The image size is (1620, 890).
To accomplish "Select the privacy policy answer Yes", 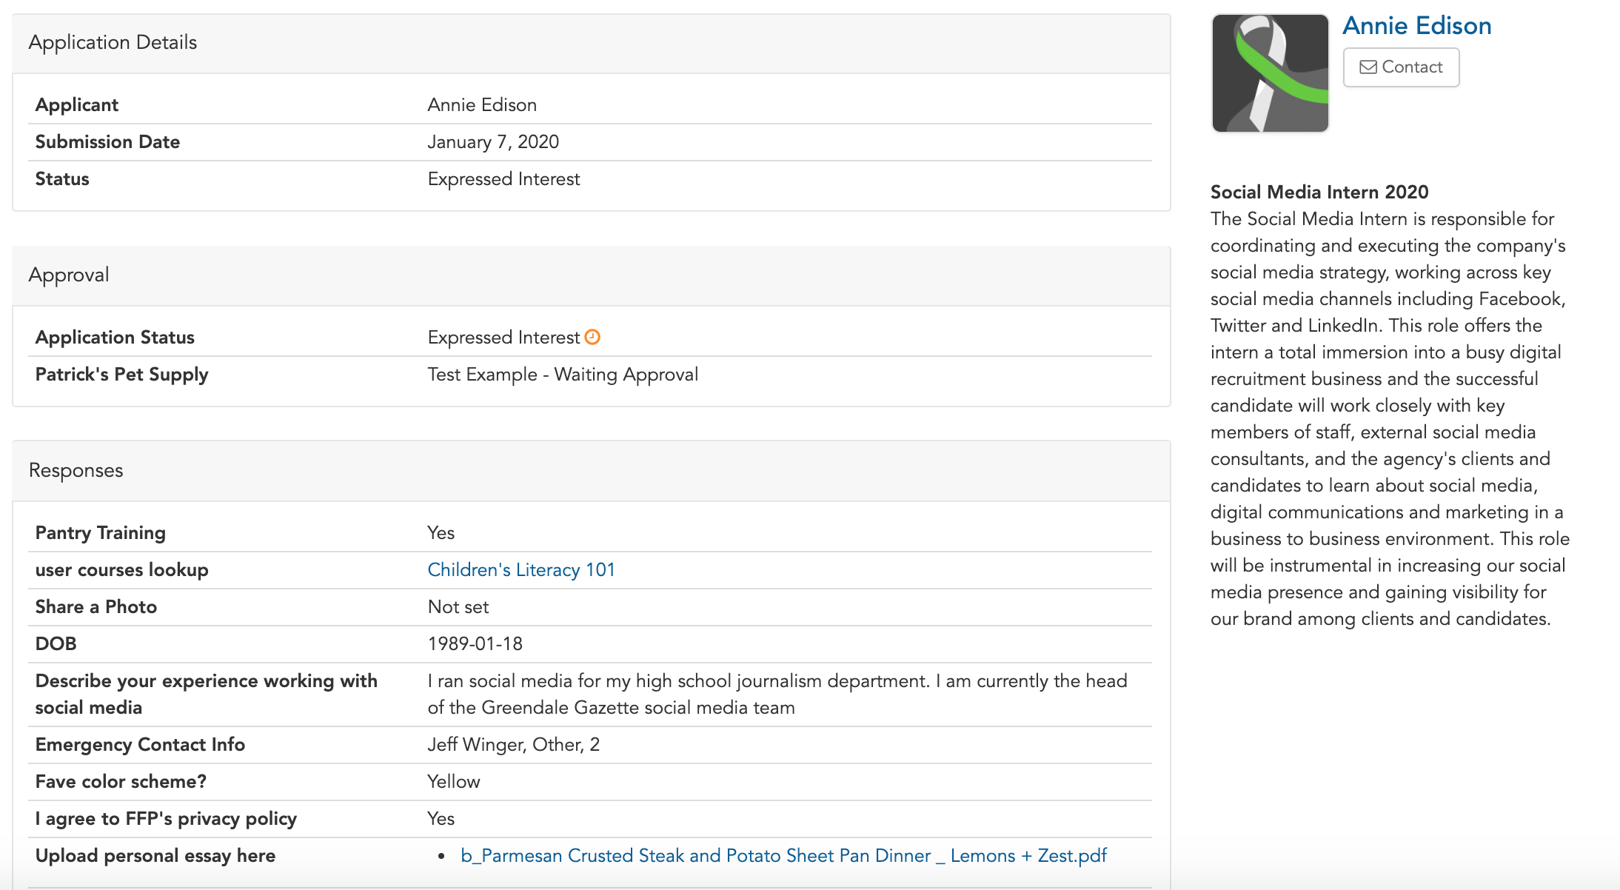I will pyautogui.click(x=441, y=818).
